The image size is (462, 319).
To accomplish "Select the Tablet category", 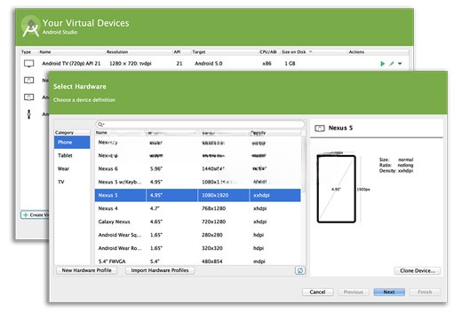I will [x=72, y=155].
